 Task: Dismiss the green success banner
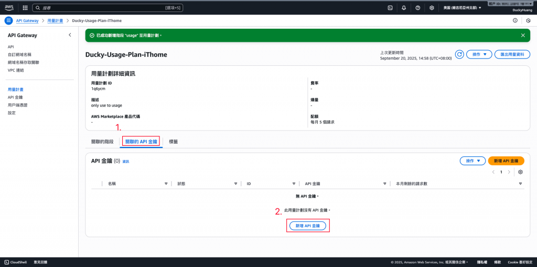tap(523, 35)
